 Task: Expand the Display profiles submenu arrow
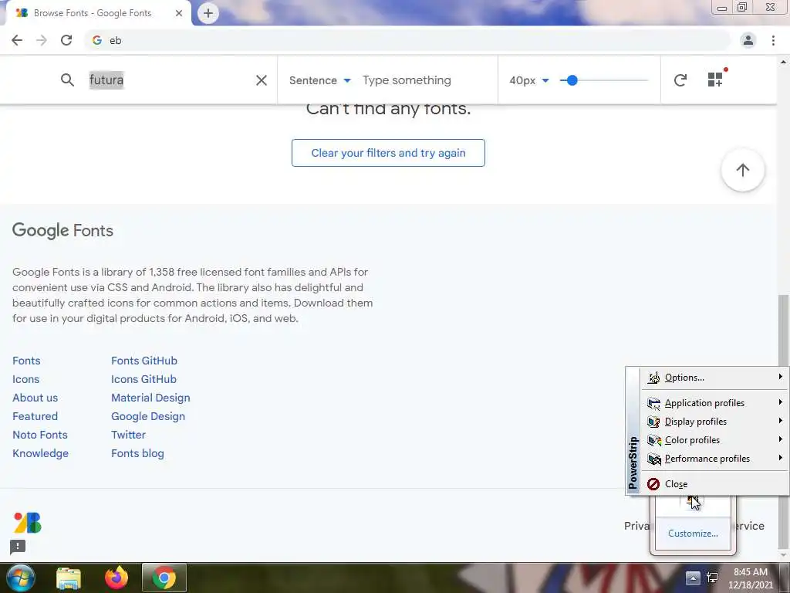tap(780, 421)
